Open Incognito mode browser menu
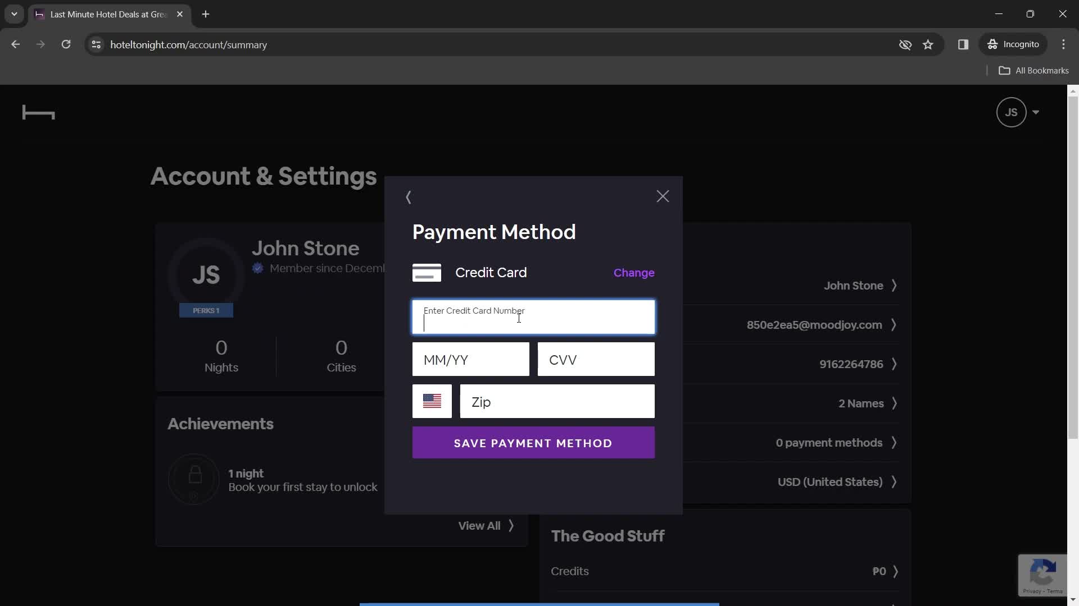Screen dimensions: 1079x606 (1019, 44)
